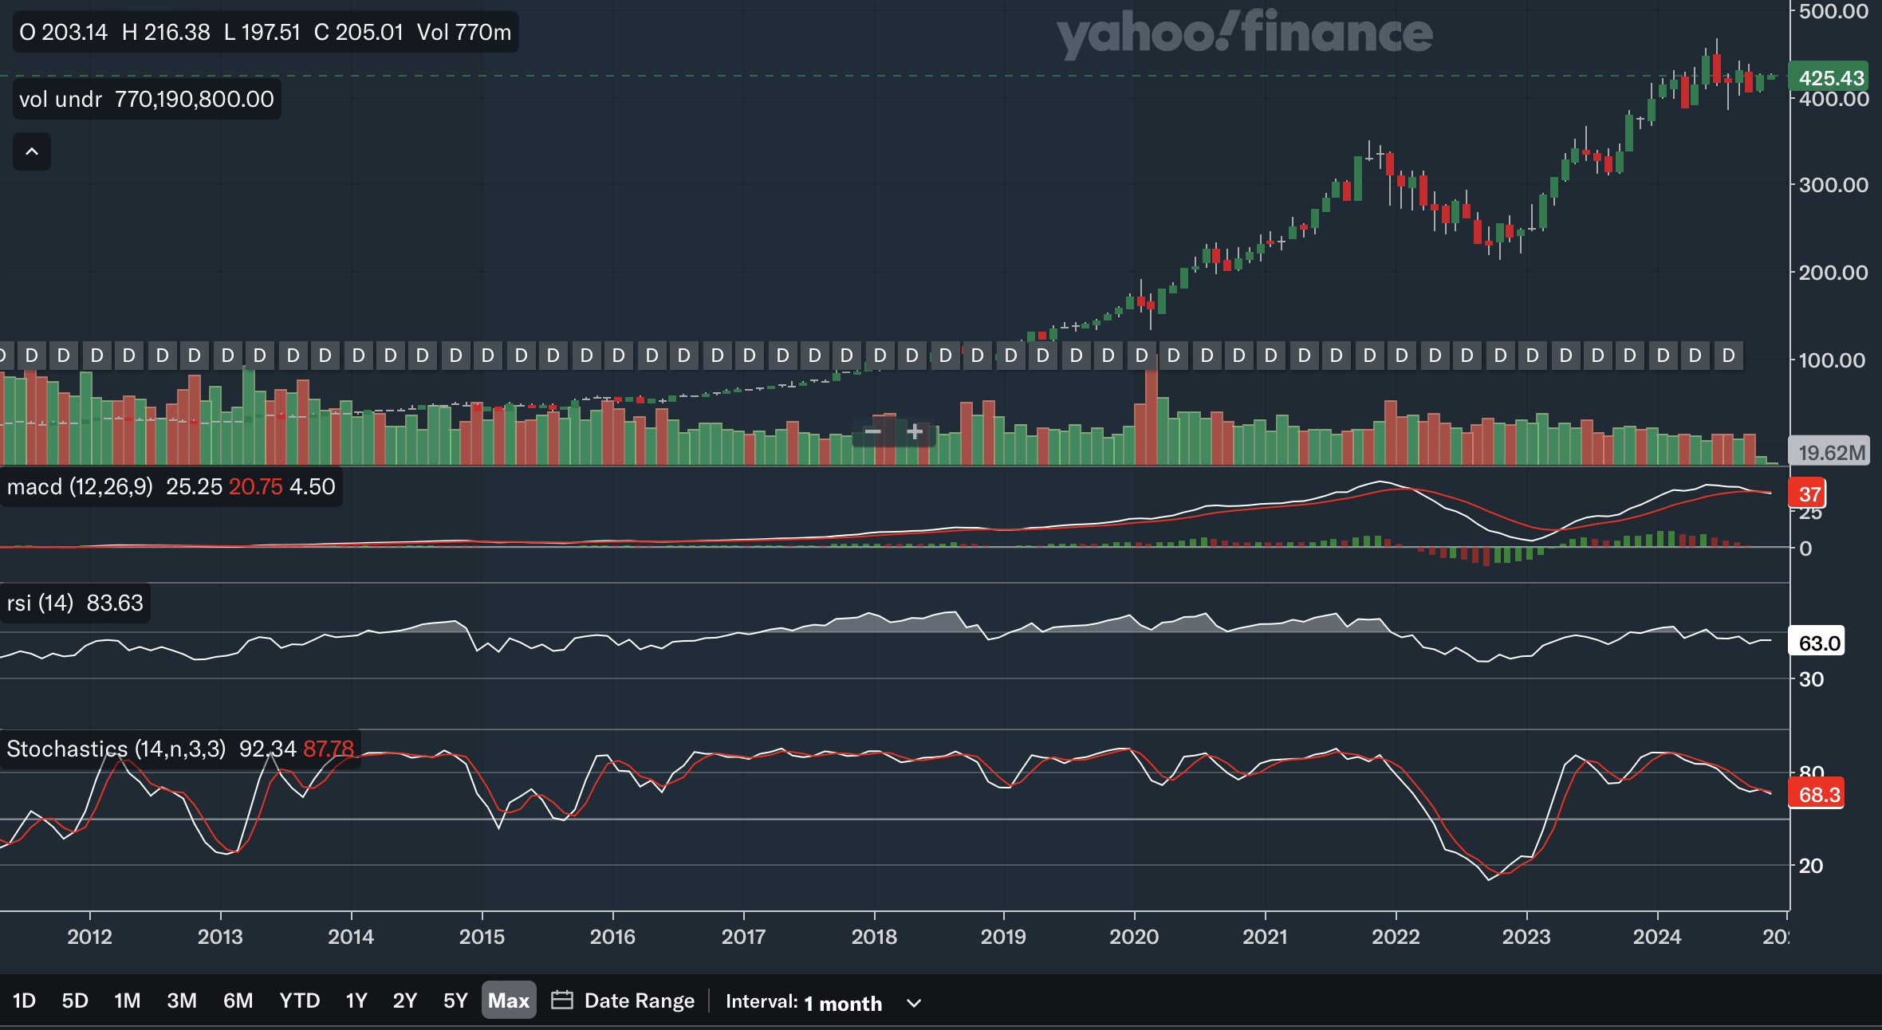Click the green 425.43 current price tag

tap(1830, 78)
